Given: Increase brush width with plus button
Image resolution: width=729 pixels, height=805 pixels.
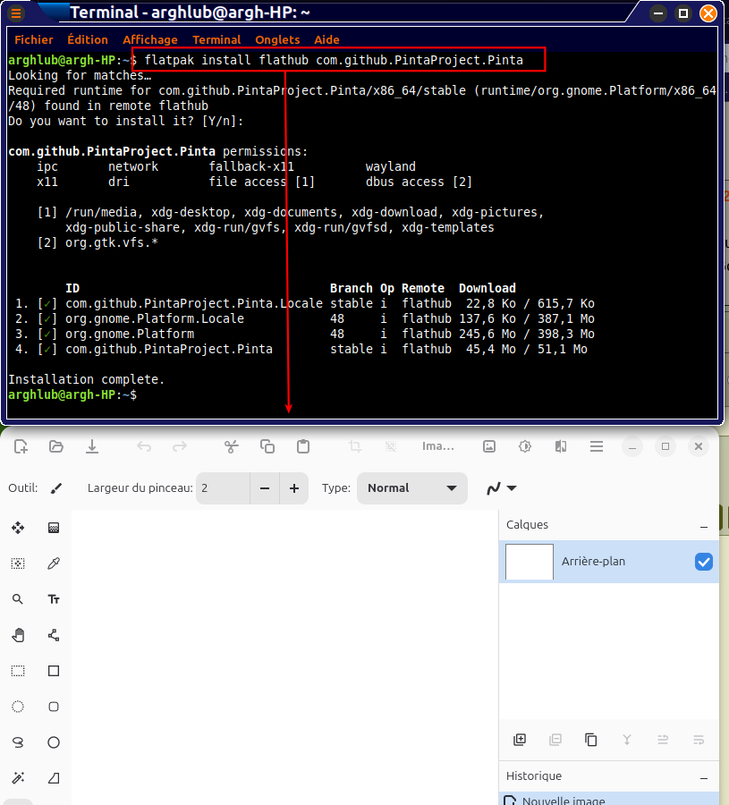Looking at the screenshot, I should click(294, 488).
